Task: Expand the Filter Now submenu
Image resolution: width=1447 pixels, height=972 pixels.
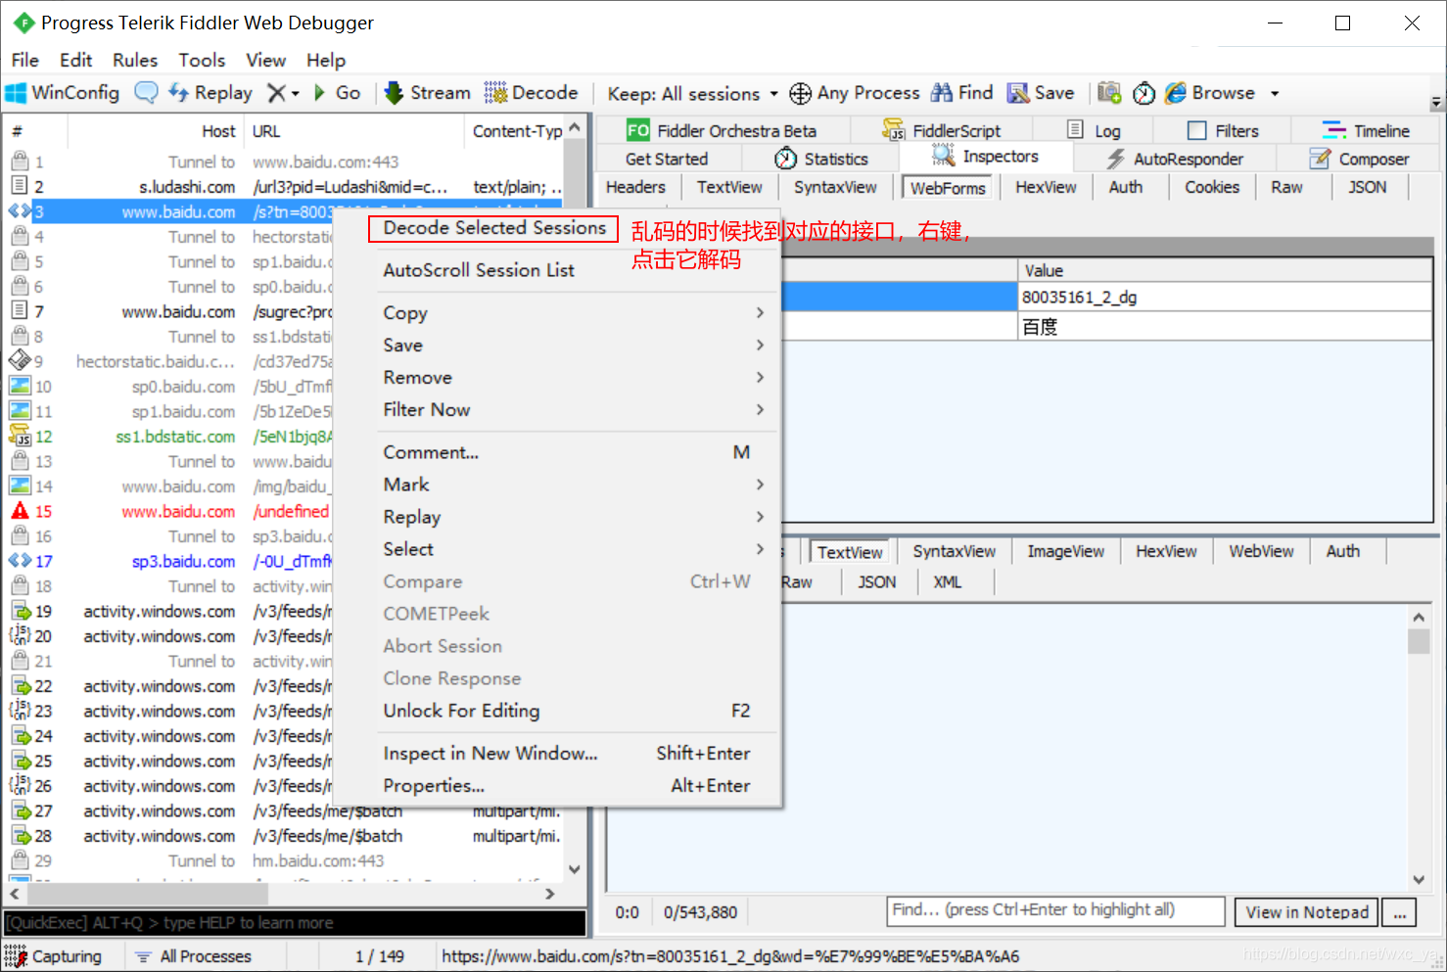Action: [x=573, y=410]
